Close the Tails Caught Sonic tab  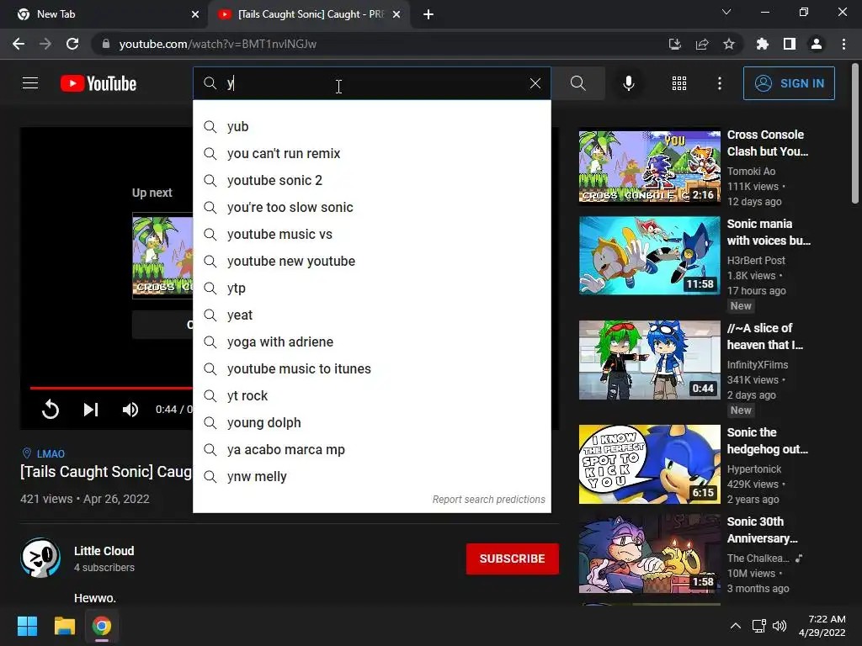(x=396, y=14)
